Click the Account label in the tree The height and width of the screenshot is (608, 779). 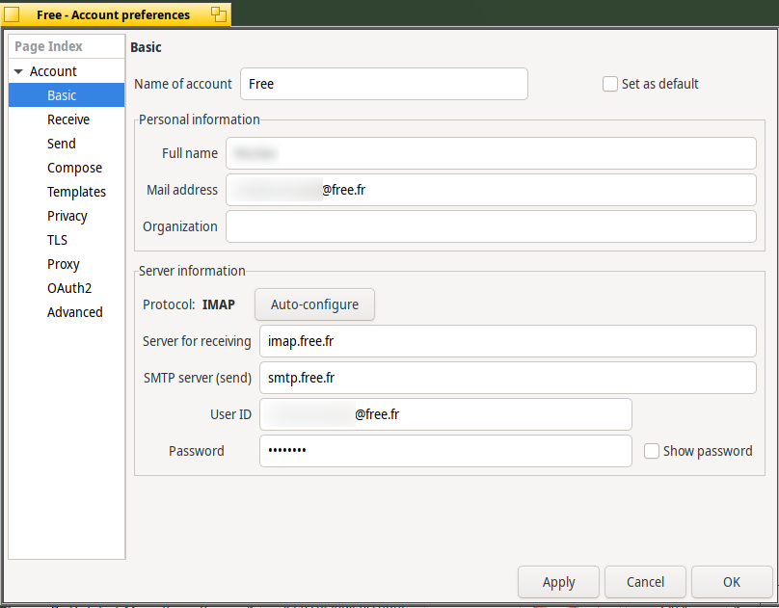click(x=53, y=71)
